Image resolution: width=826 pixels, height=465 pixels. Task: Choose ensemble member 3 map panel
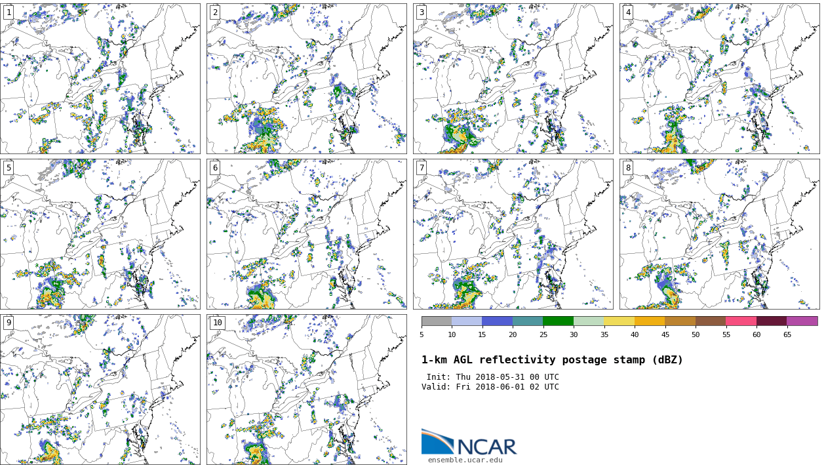point(513,79)
